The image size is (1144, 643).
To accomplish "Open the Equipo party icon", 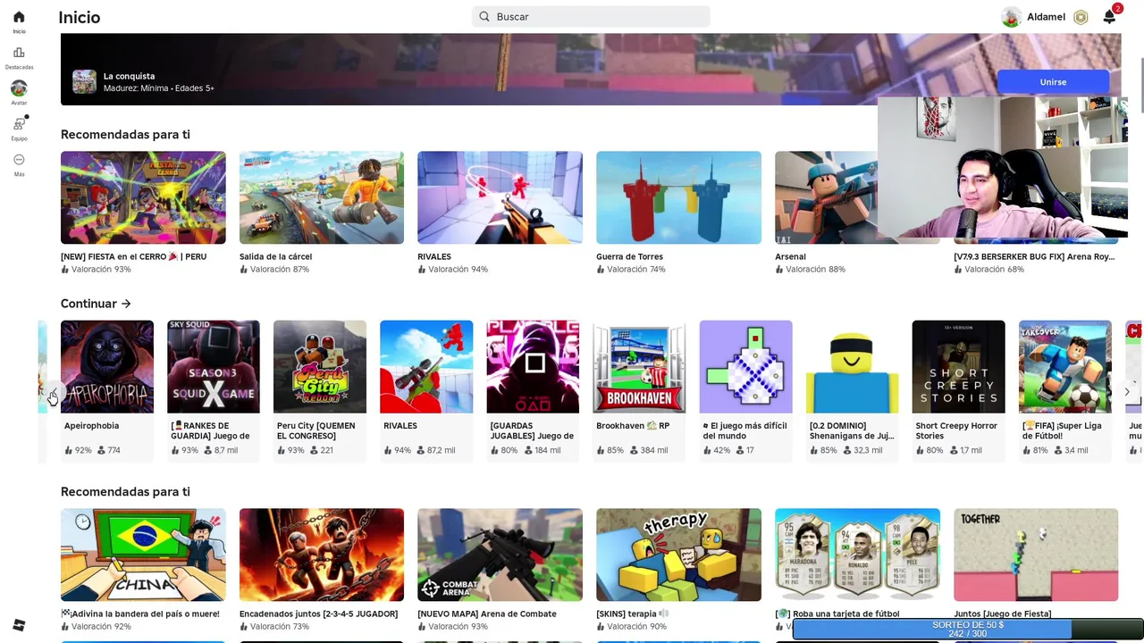I will (x=19, y=124).
